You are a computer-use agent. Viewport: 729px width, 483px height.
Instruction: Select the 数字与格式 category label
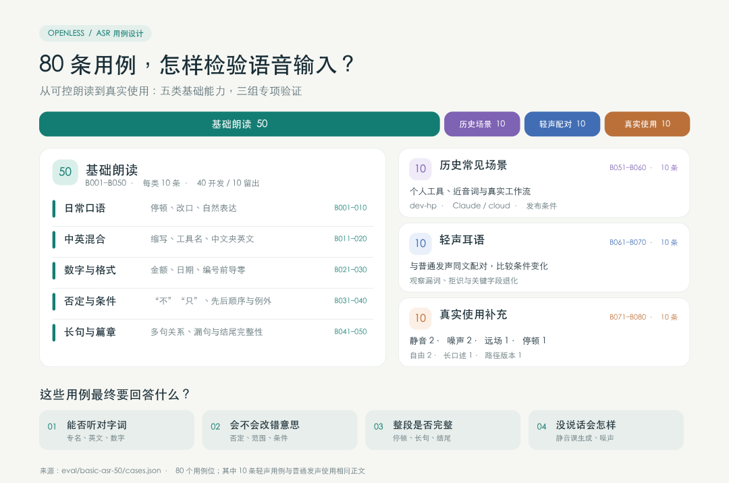tap(90, 271)
